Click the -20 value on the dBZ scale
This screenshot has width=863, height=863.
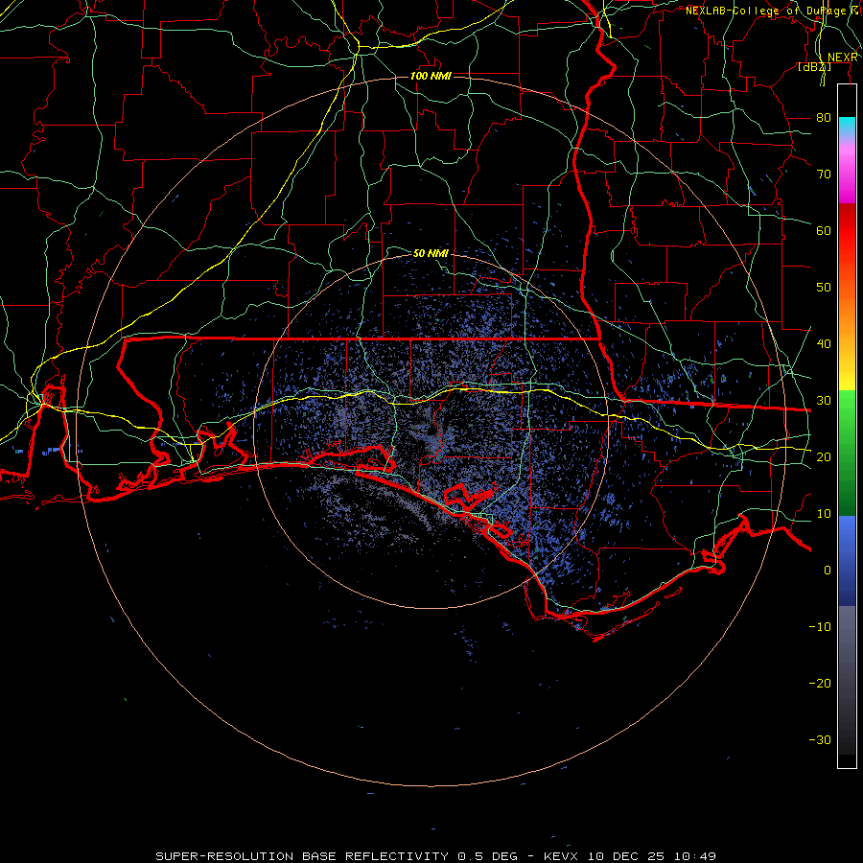820,683
